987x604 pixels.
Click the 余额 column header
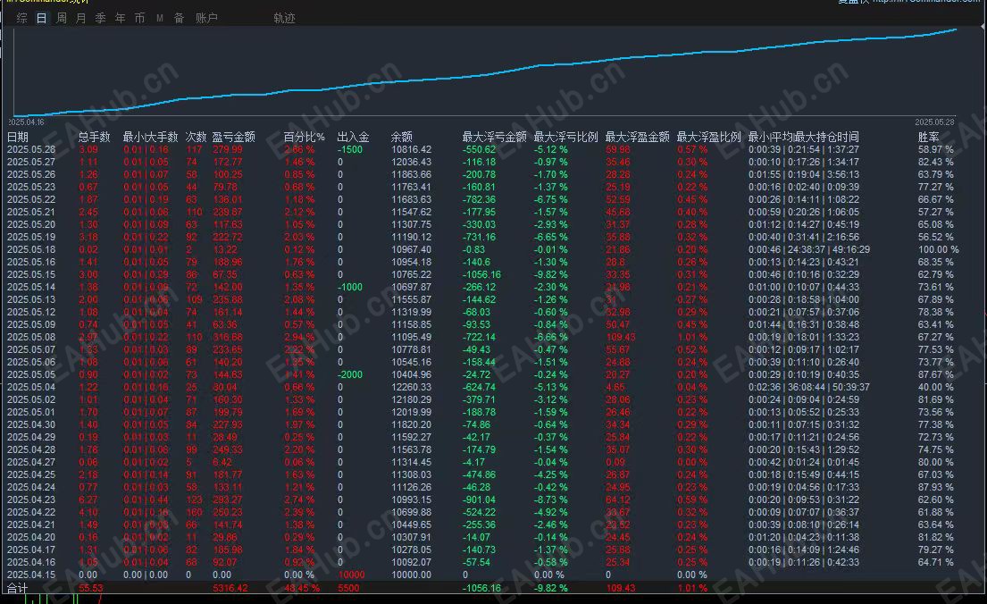point(402,137)
